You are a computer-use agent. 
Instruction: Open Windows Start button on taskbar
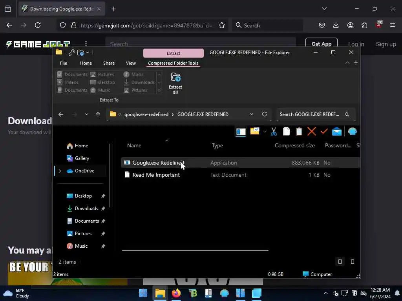(x=143, y=293)
